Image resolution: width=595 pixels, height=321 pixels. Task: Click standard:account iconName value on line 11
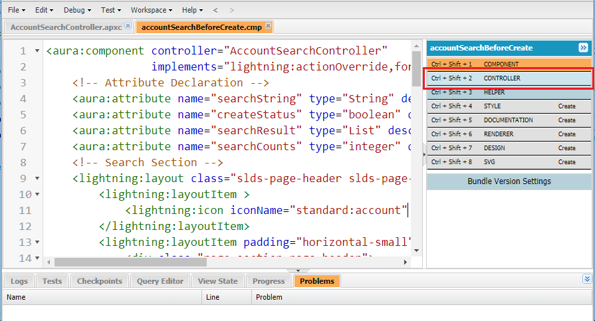(348, 210)
